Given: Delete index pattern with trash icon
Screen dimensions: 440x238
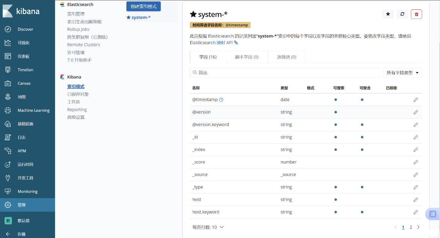Looking at the screenshot, I should (x=416, y=14).
